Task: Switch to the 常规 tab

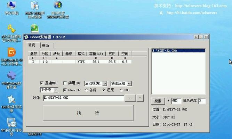Action: [x=32, y=45]
